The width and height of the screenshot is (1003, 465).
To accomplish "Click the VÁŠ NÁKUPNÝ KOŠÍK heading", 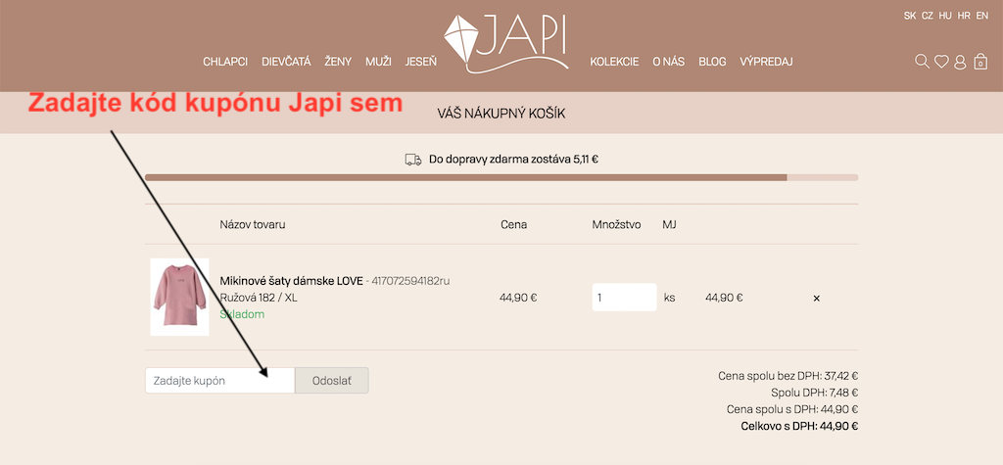I will (x=501, y=114).
